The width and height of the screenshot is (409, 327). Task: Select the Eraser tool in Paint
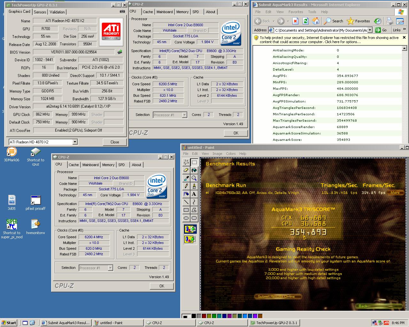[186, 170]
